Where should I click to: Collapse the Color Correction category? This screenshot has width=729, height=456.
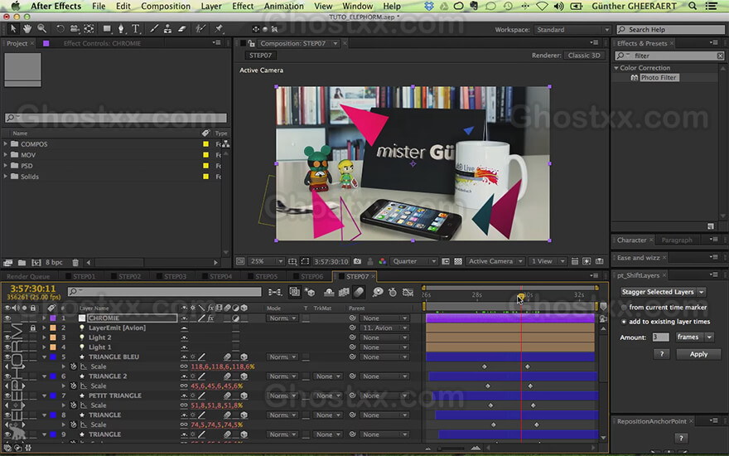[x=616, y=68]
